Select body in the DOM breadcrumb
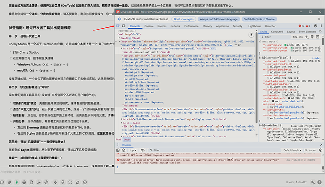325x187 pixels. click(127, 139)
